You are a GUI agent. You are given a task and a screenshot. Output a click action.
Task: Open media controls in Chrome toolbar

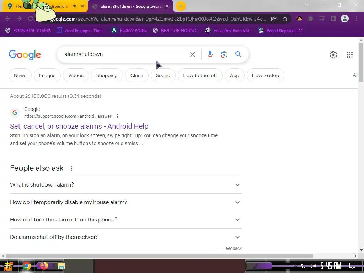pyautogui.click(x=322, y=18)
